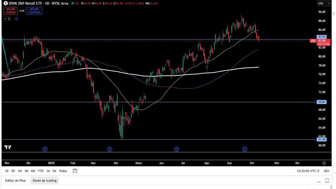Viewport: 336px width, 189px height.
Task: Click the COMPRAR 83,58 buy button
Action: click(34, 11)
